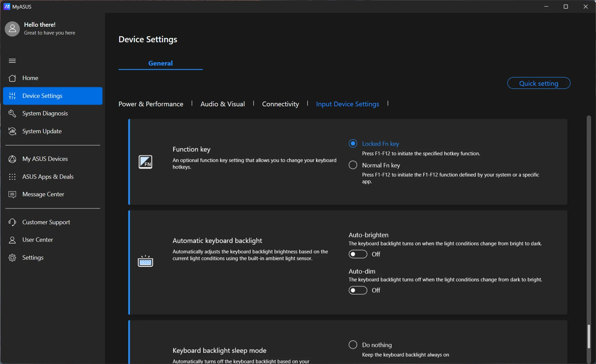Open Settings page in sidebar
Viewport: 596px width, 364px height.
point(53,258)
